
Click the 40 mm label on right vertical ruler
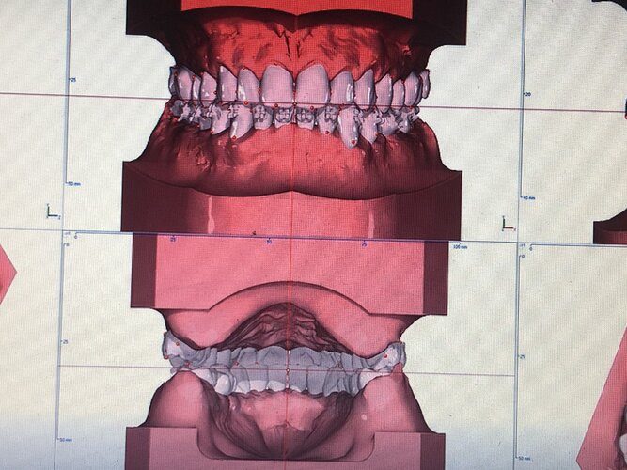528,198
